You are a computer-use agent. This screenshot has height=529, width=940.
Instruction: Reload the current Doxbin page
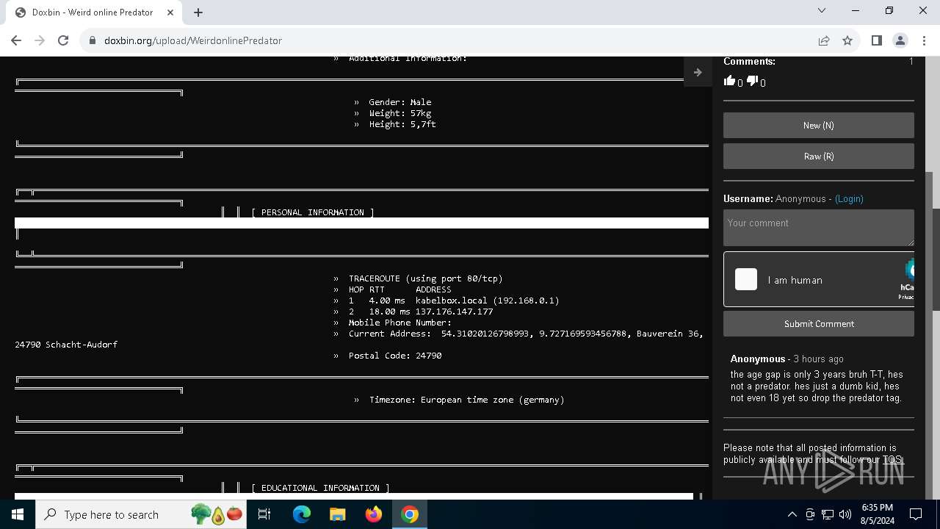click(x=63, y=40)
